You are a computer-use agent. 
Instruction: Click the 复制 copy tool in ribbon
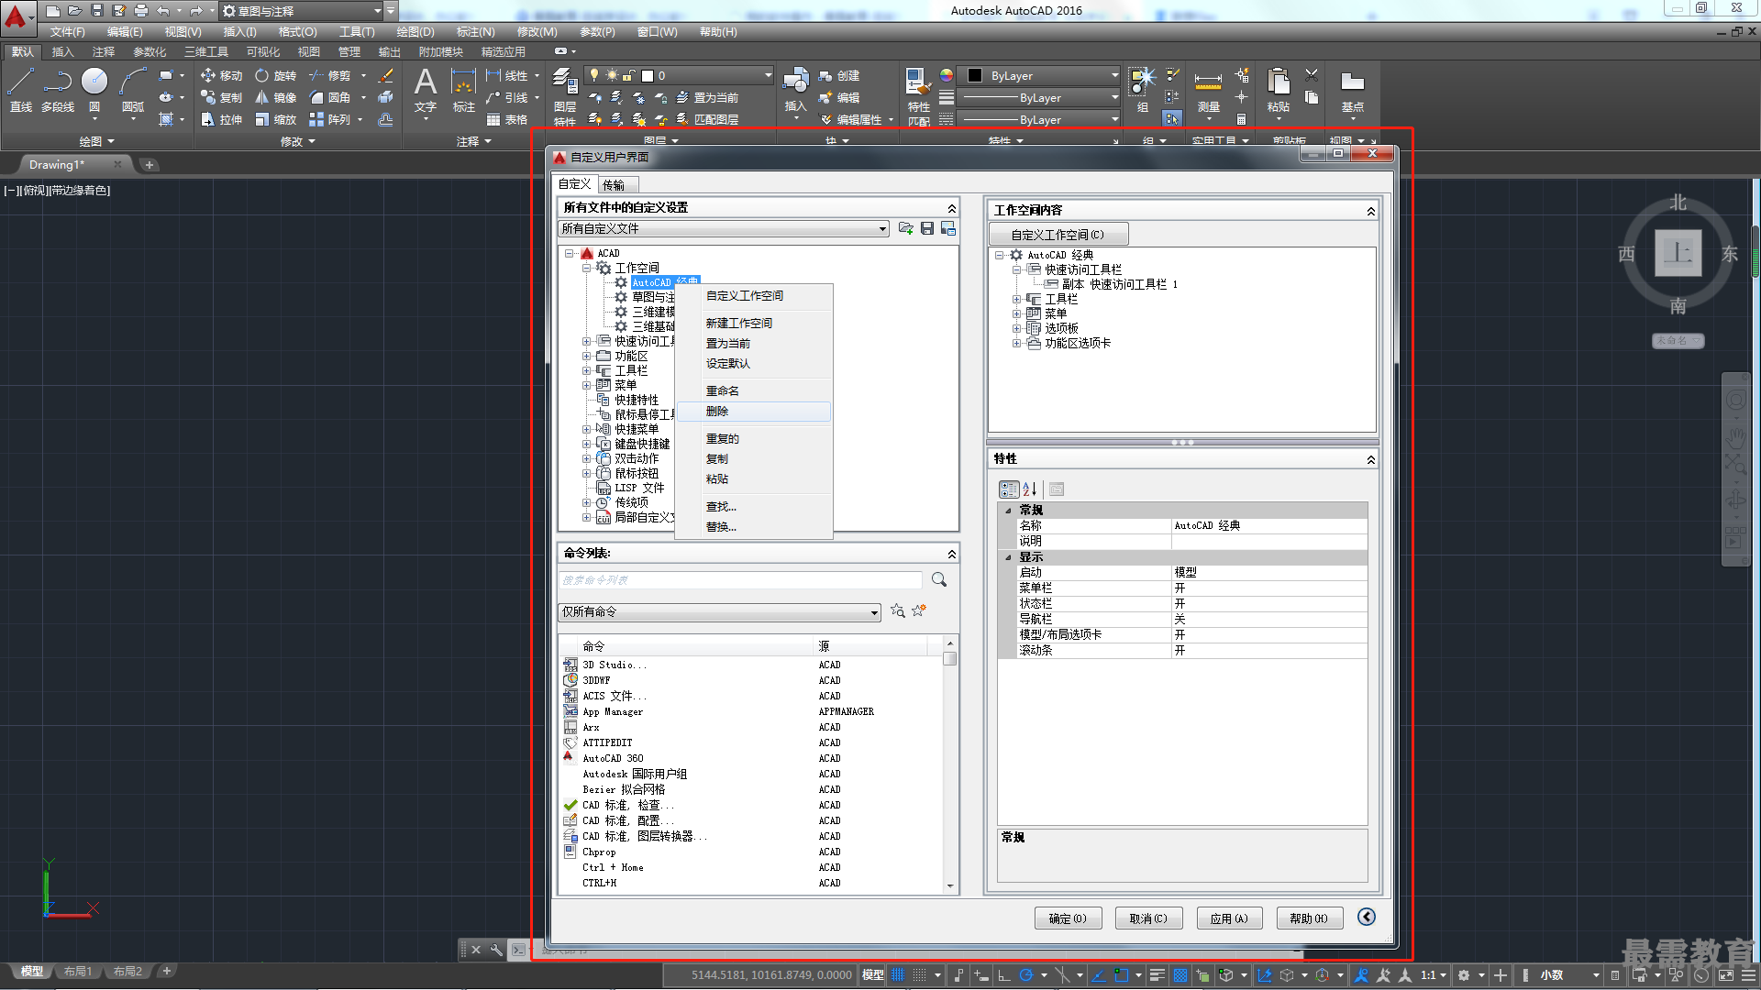pyautogui.click(x=221, y=97)
